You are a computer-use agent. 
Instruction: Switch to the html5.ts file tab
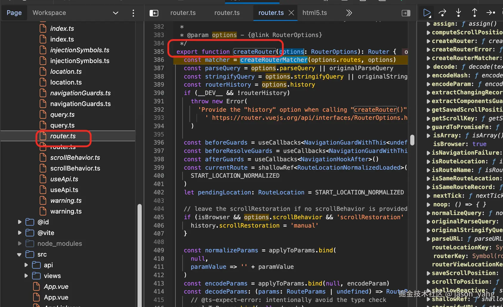pos(314,13)
